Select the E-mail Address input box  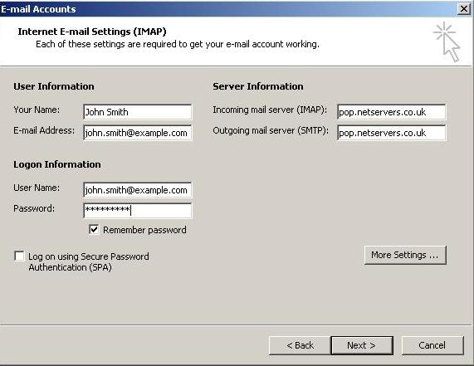pos(138,133)
